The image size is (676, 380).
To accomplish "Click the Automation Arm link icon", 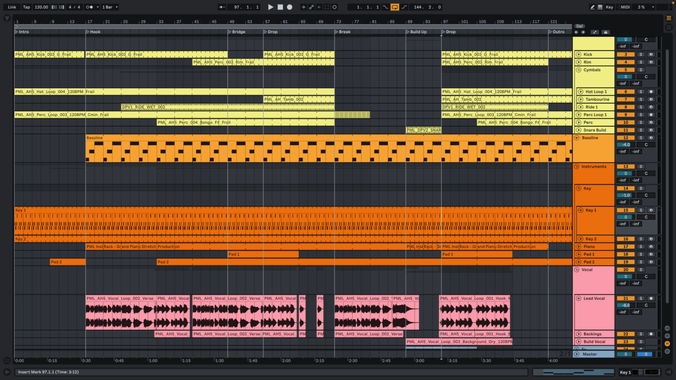I will 312,7.
